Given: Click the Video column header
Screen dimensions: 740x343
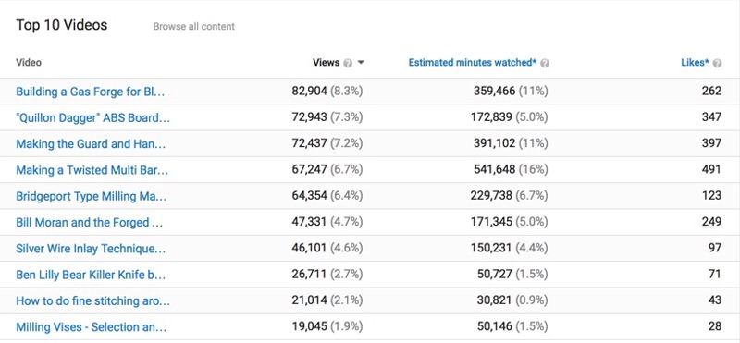Looking at the screenshot, I should point(29,63).
